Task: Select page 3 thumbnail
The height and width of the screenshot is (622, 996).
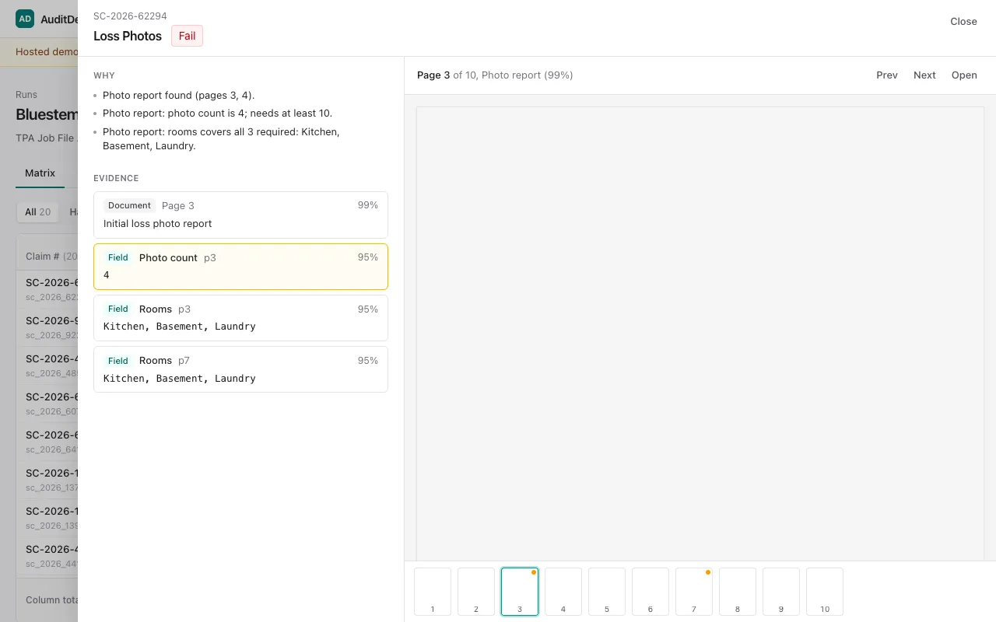Action: pyautogui.click(x=520, y=592)
